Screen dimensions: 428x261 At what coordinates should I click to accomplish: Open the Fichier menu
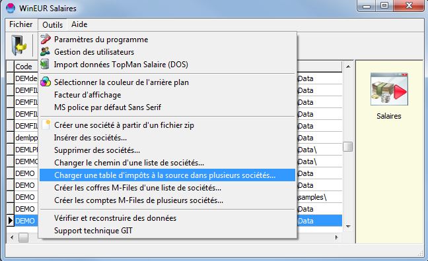click(20, 24)
